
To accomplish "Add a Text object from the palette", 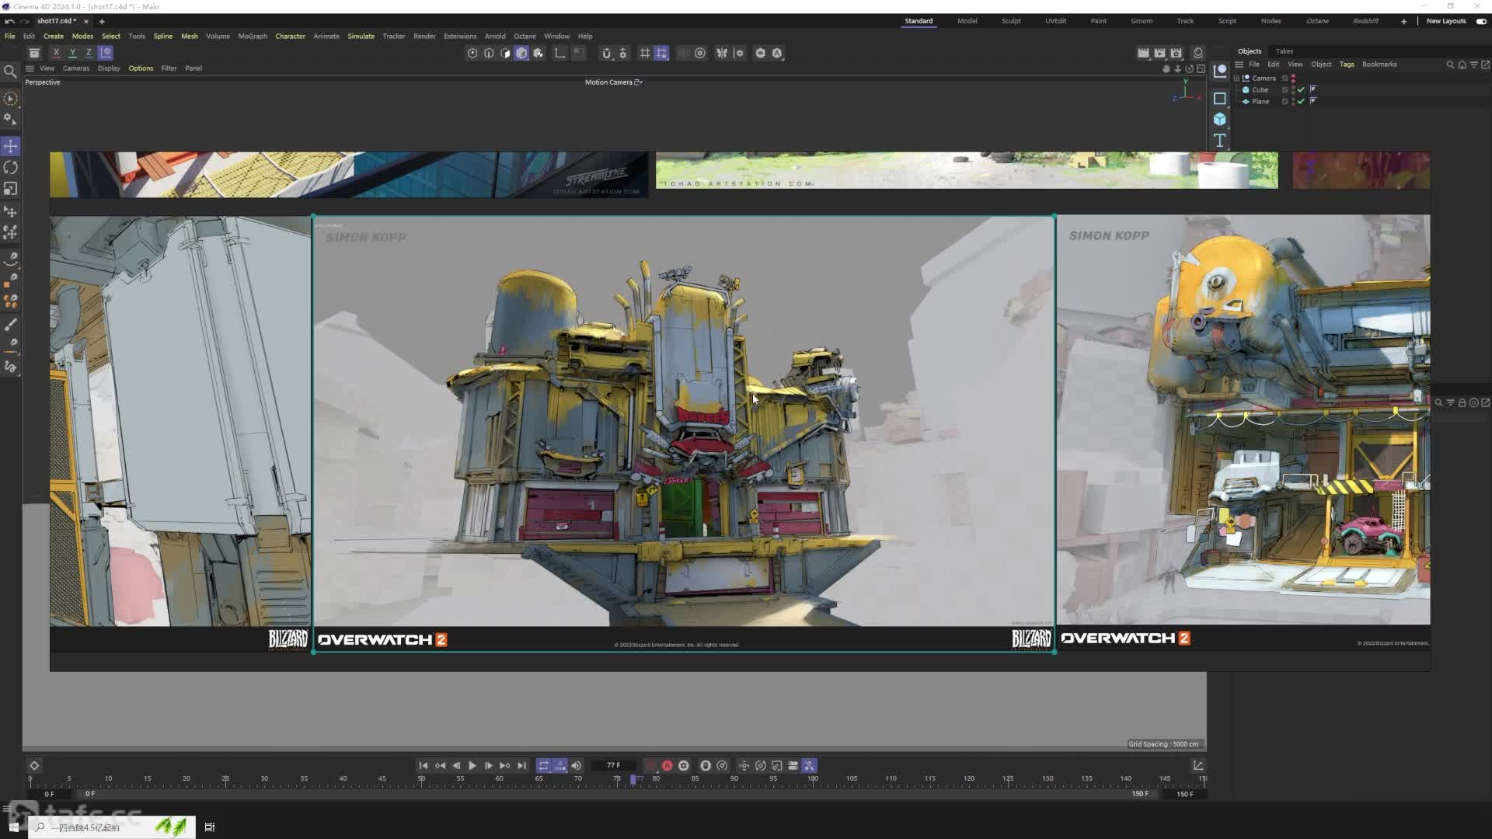I will (1220, 141).
